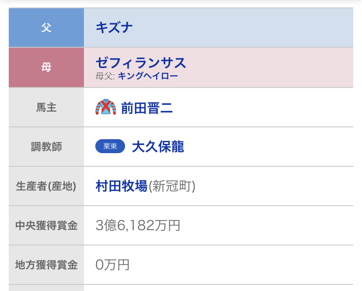Click the 地方獲得賞金 label
362x291 pixels.
(x=46, y=265)
